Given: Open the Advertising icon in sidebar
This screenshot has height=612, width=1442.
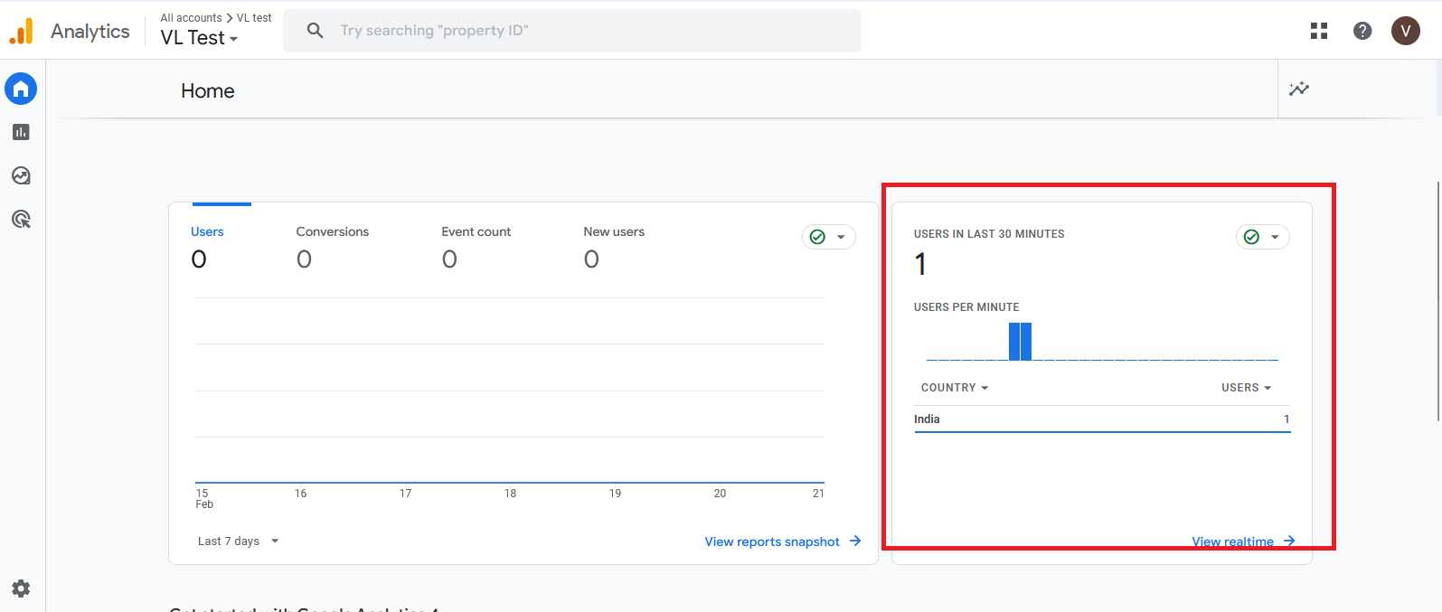Looking at the screenshot, I should (x=21, y=219).
